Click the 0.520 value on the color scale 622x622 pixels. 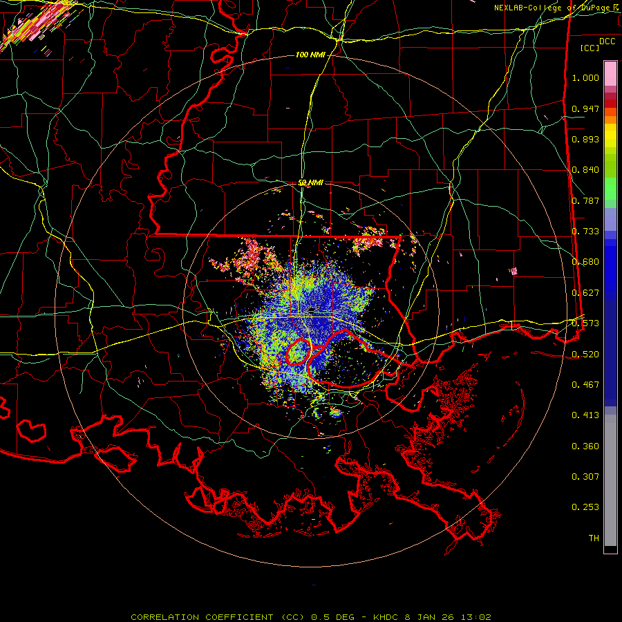point(585,355)
